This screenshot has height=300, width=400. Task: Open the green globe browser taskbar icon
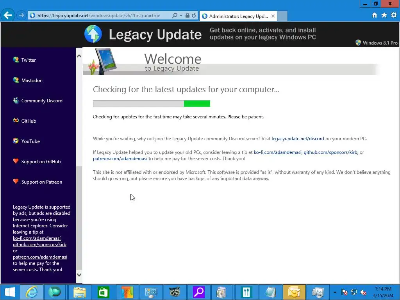click(55, 292)
